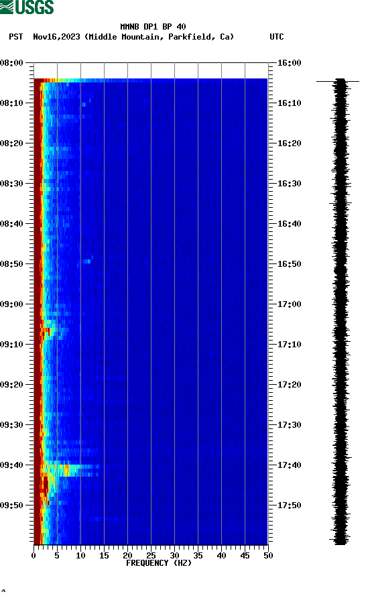Click the 16:30 UTC time label
This screenshot has width=370, height=598.
coord(289,184)
